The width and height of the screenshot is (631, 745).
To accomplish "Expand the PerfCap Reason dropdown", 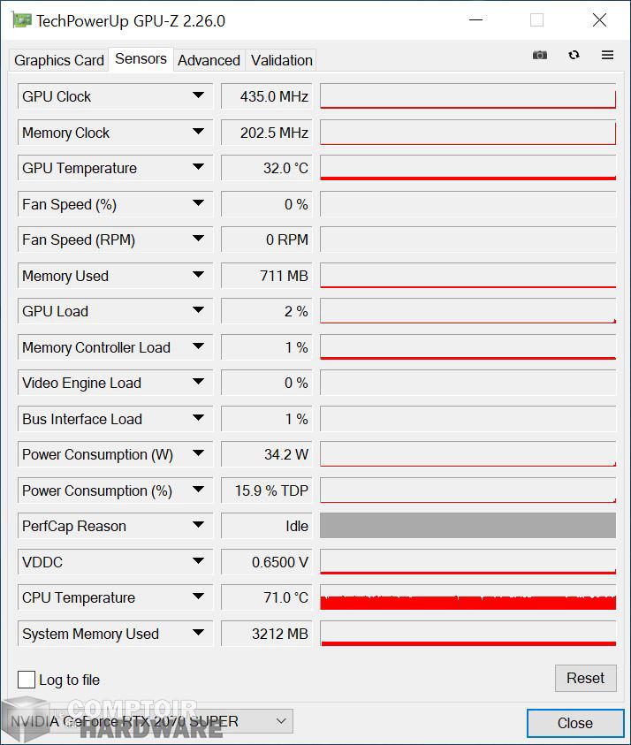I will pyautogui.click(x=200, y=526).
